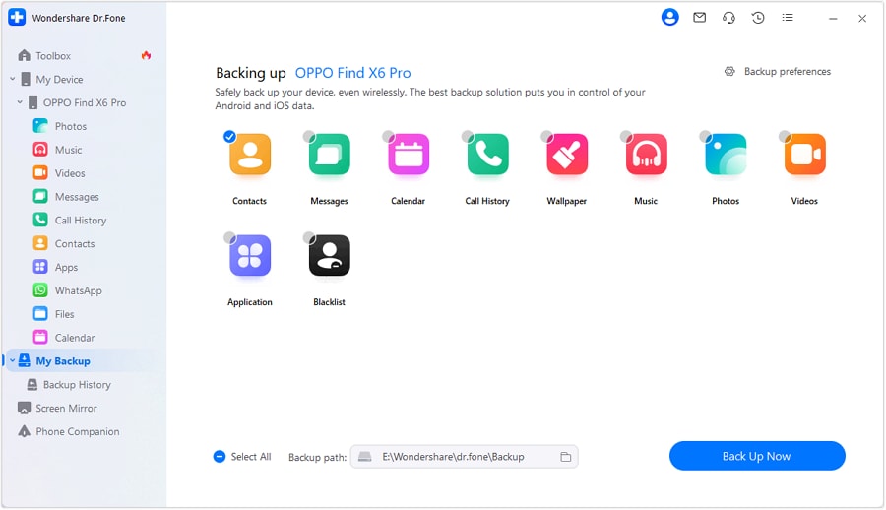Select Call History in the sidebar
Image resolution: width=886 pixels, height=510 pixels.
(70, 220)
